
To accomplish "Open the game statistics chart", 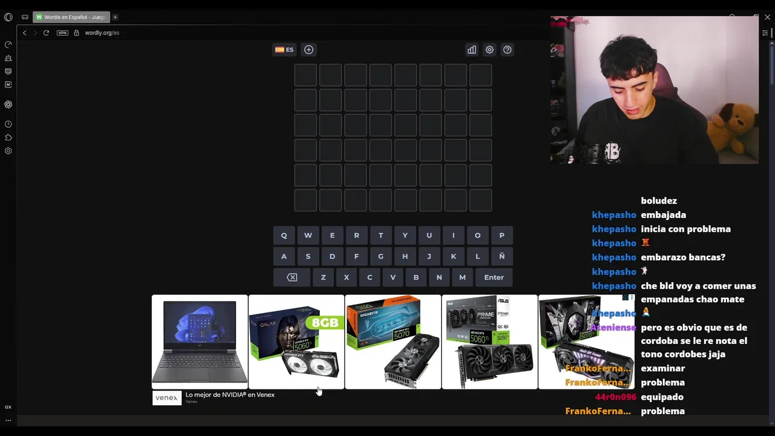I will [x=472, y=50].
